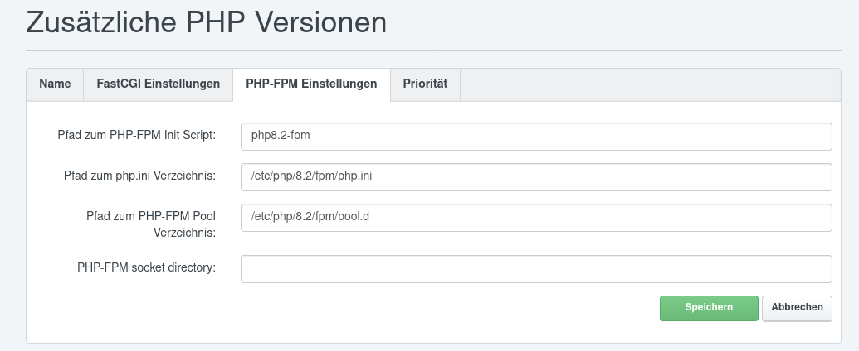Viewport: 859px width, 351px height.
Task: Click the "Pfad zum php.ini Verzeichnis:" label
Action: (139, 175)
